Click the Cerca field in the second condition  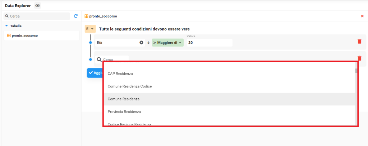114,59
